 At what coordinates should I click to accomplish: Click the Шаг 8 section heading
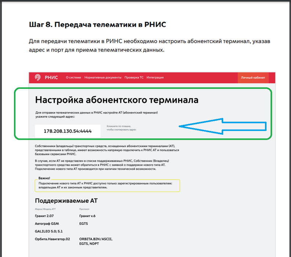[x=97, y=25]
